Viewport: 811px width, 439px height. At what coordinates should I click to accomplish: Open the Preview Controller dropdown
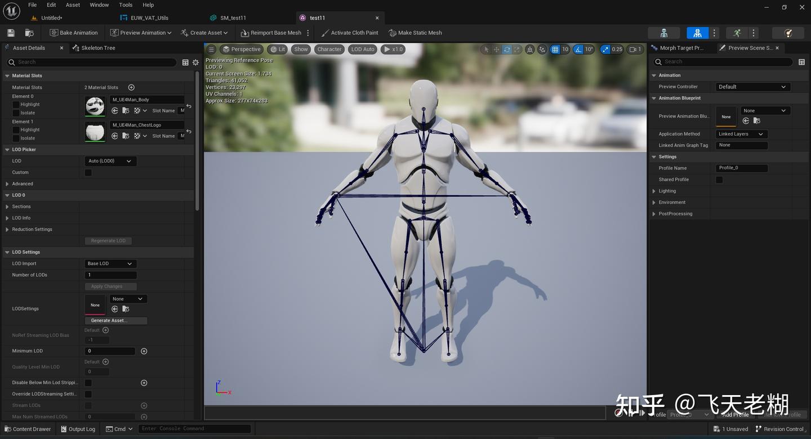pos(752,87)
